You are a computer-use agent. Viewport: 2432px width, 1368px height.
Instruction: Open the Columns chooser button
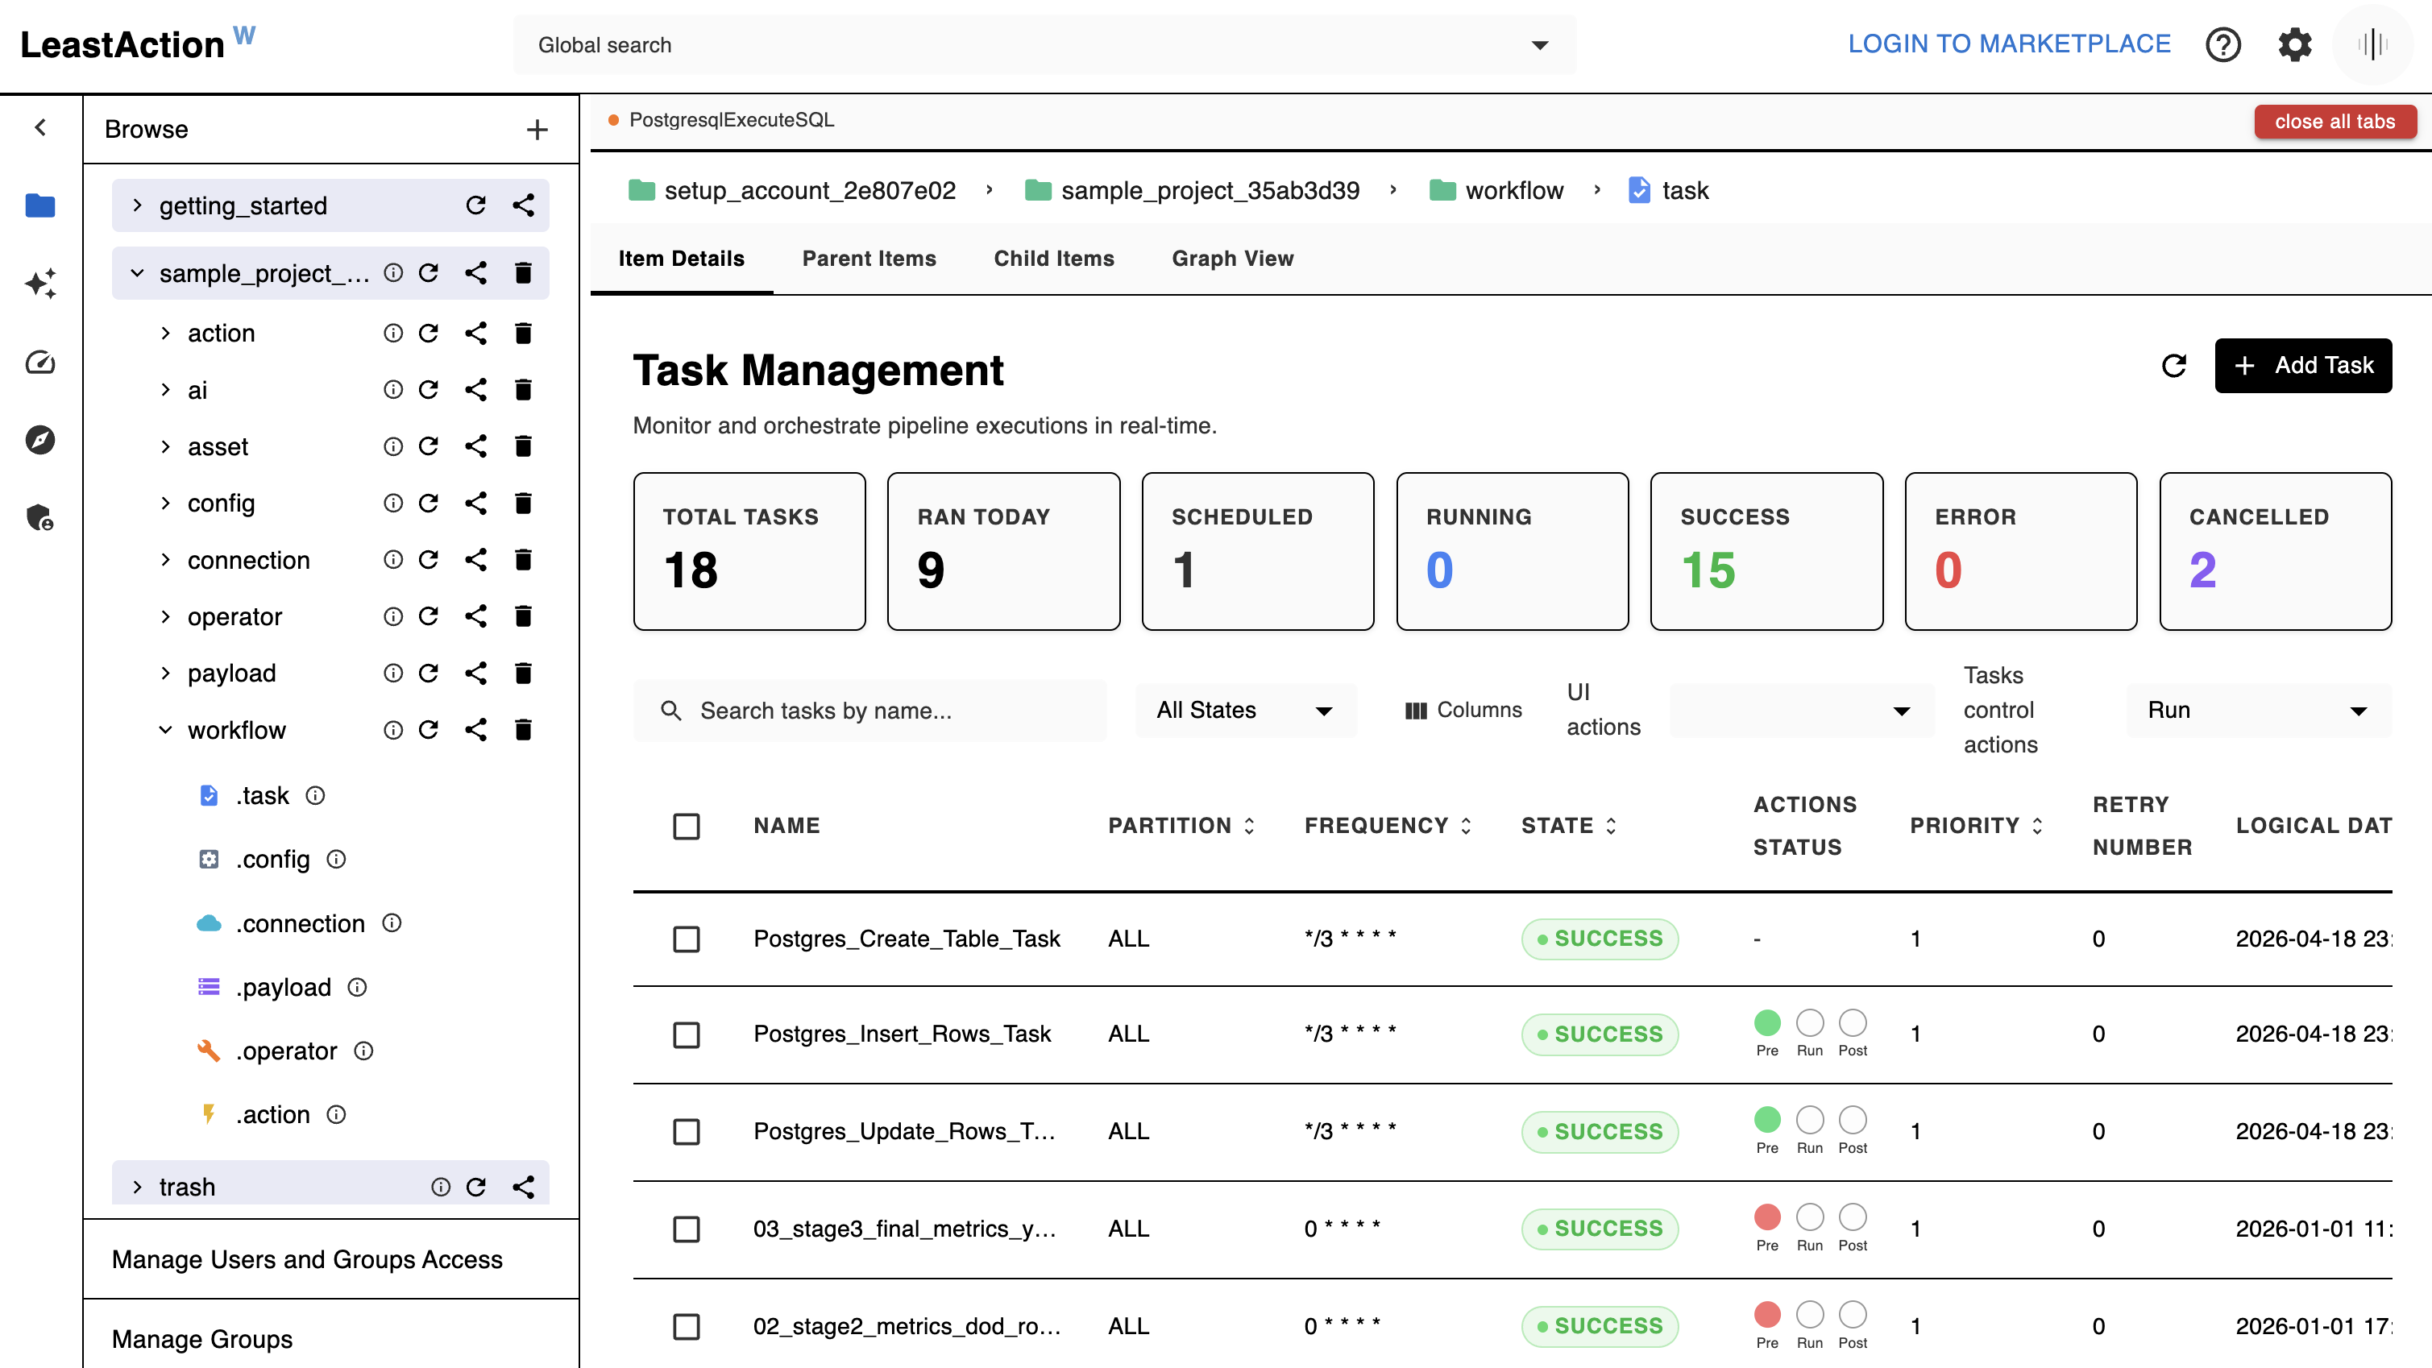tap(1463, 710)
